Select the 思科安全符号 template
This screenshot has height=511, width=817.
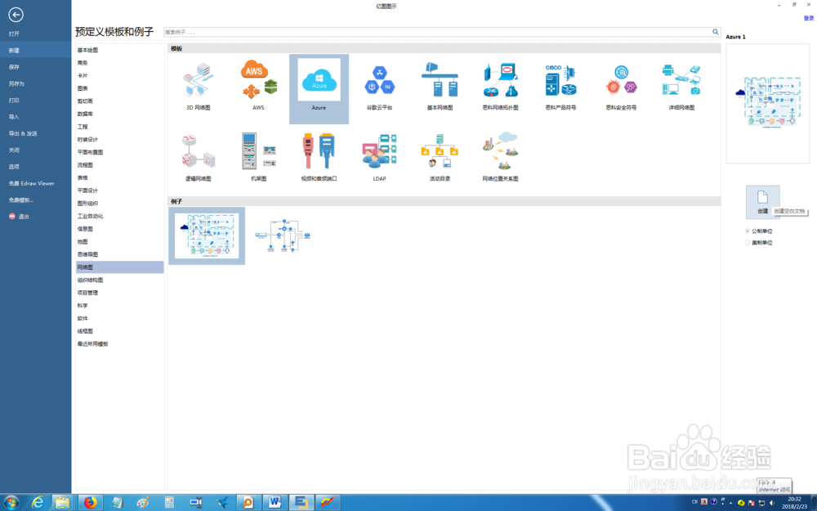click(x=621, y=87)
